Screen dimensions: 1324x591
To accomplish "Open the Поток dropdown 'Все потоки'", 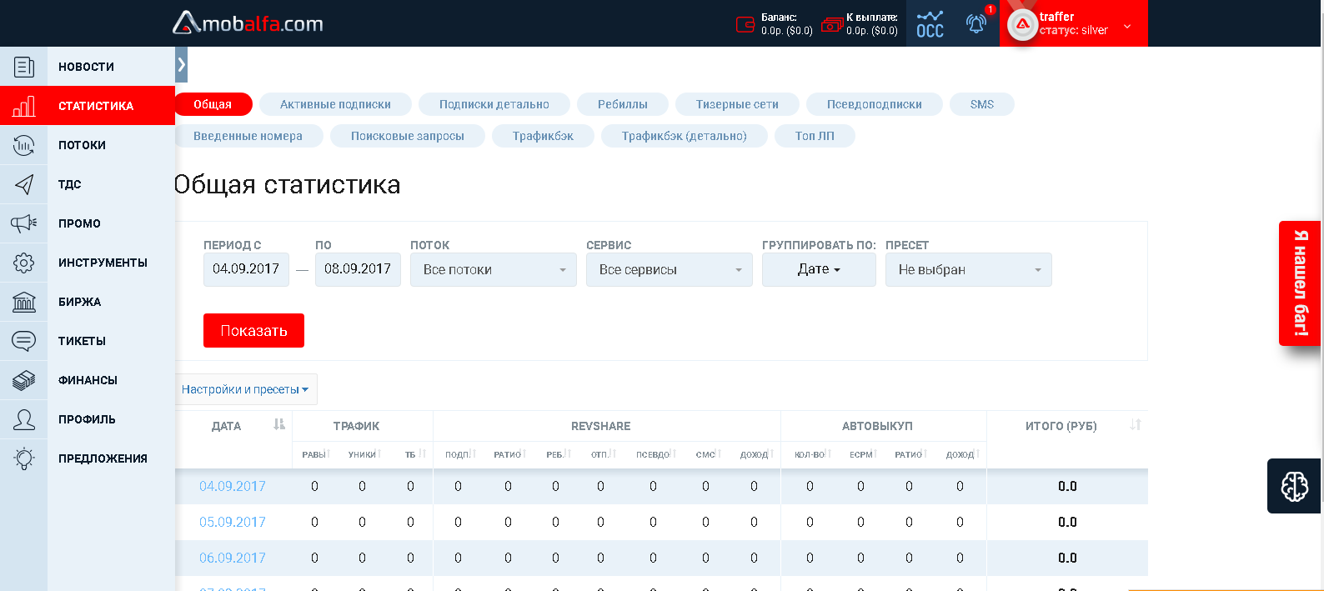I will tap(493, 270).
